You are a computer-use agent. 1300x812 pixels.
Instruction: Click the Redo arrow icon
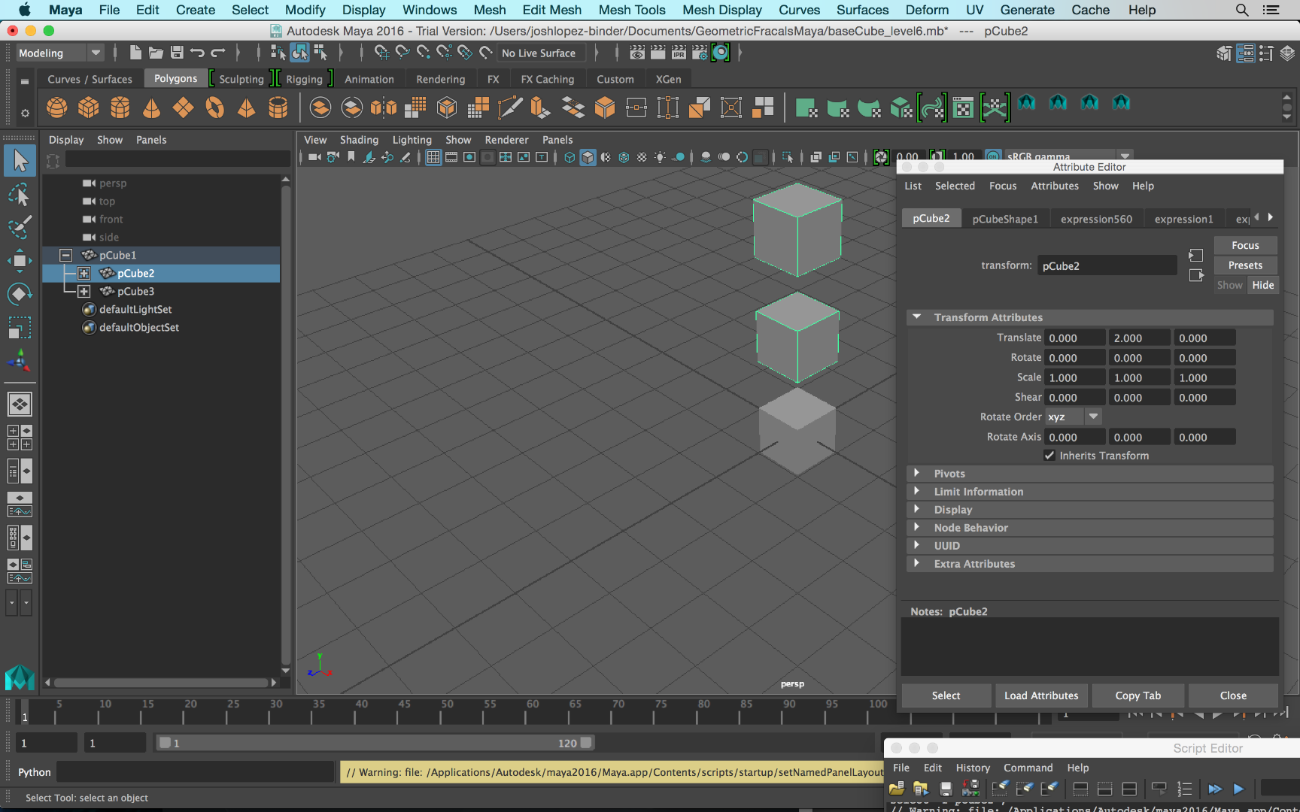click(218, 53)
